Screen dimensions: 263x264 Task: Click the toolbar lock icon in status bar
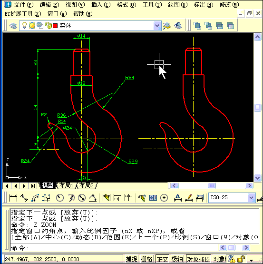[241, 259]
